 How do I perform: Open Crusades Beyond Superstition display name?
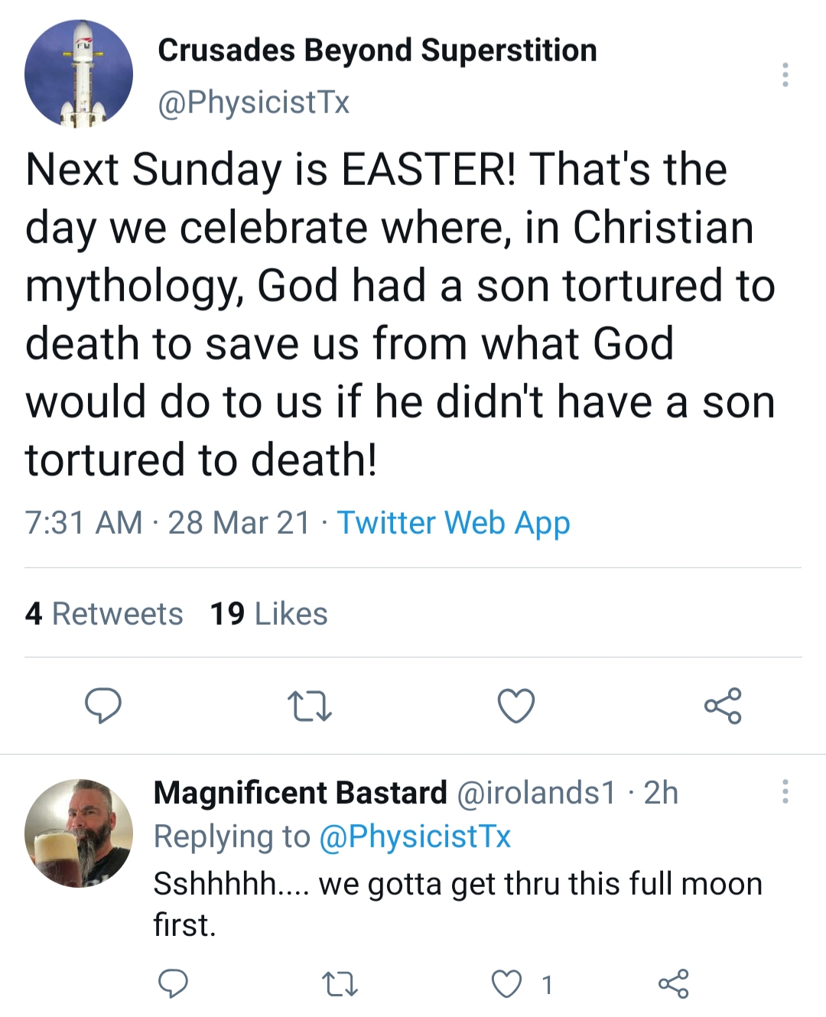[x=377, y=50]
